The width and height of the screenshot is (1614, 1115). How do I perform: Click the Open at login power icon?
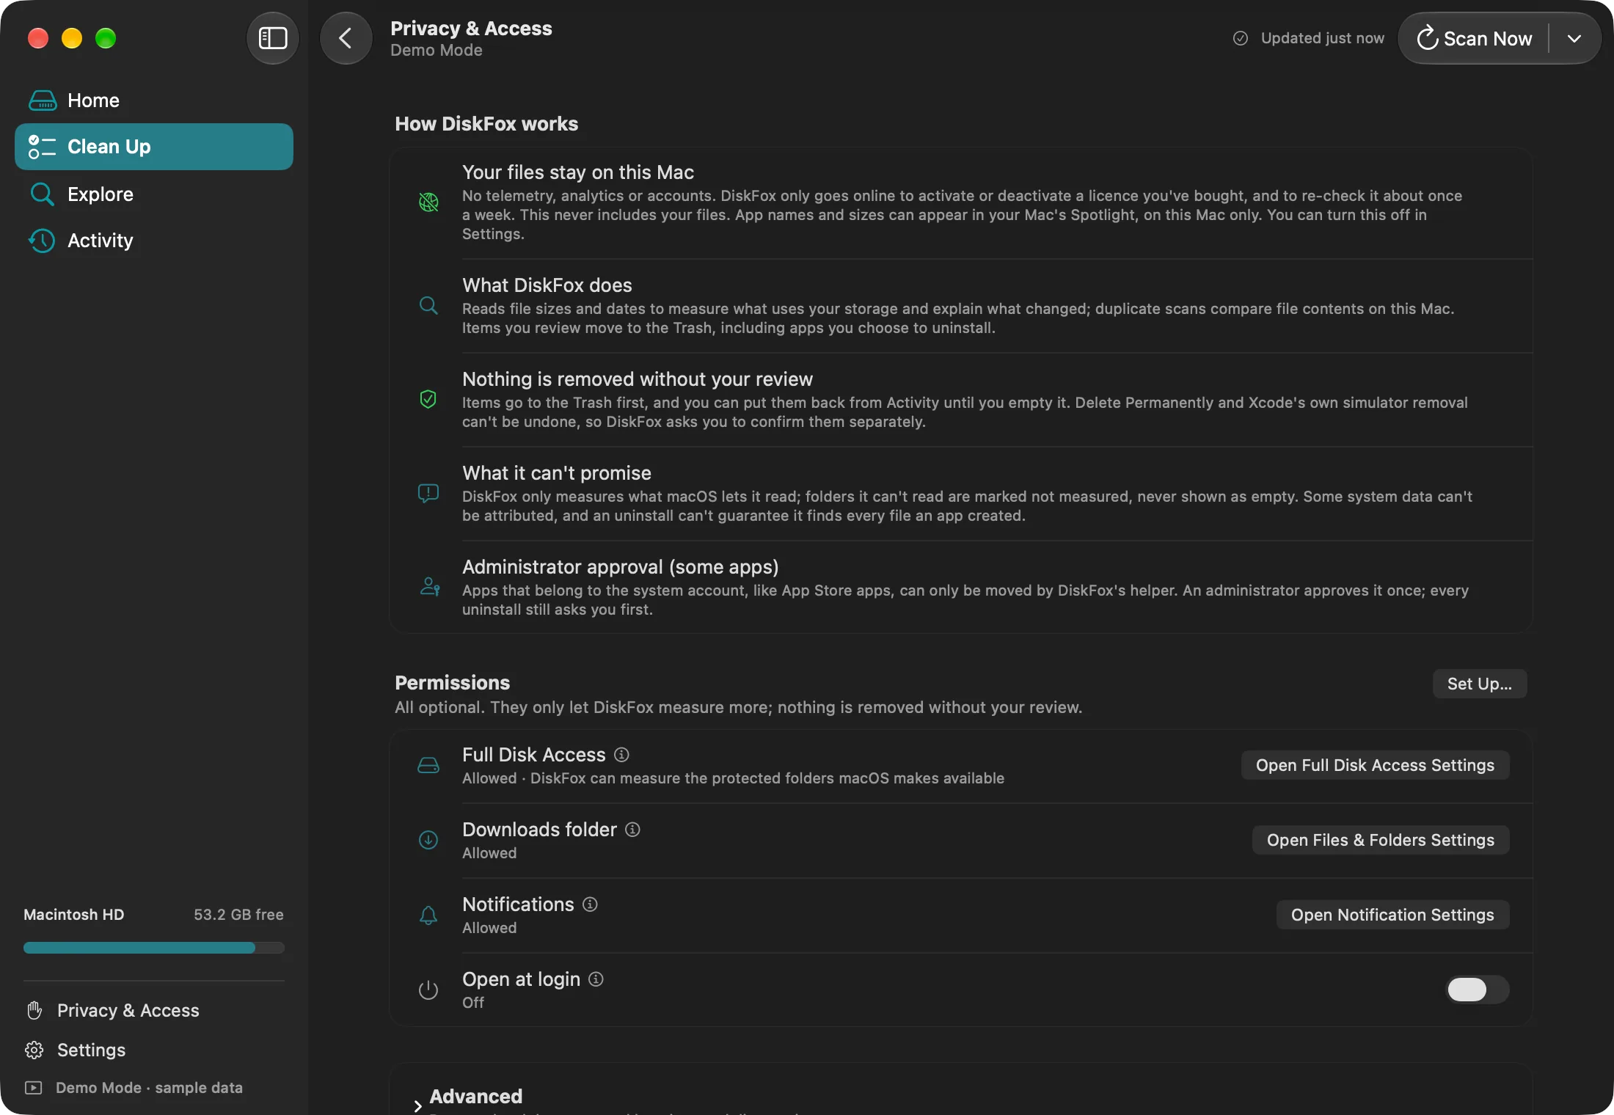(428, 990)
